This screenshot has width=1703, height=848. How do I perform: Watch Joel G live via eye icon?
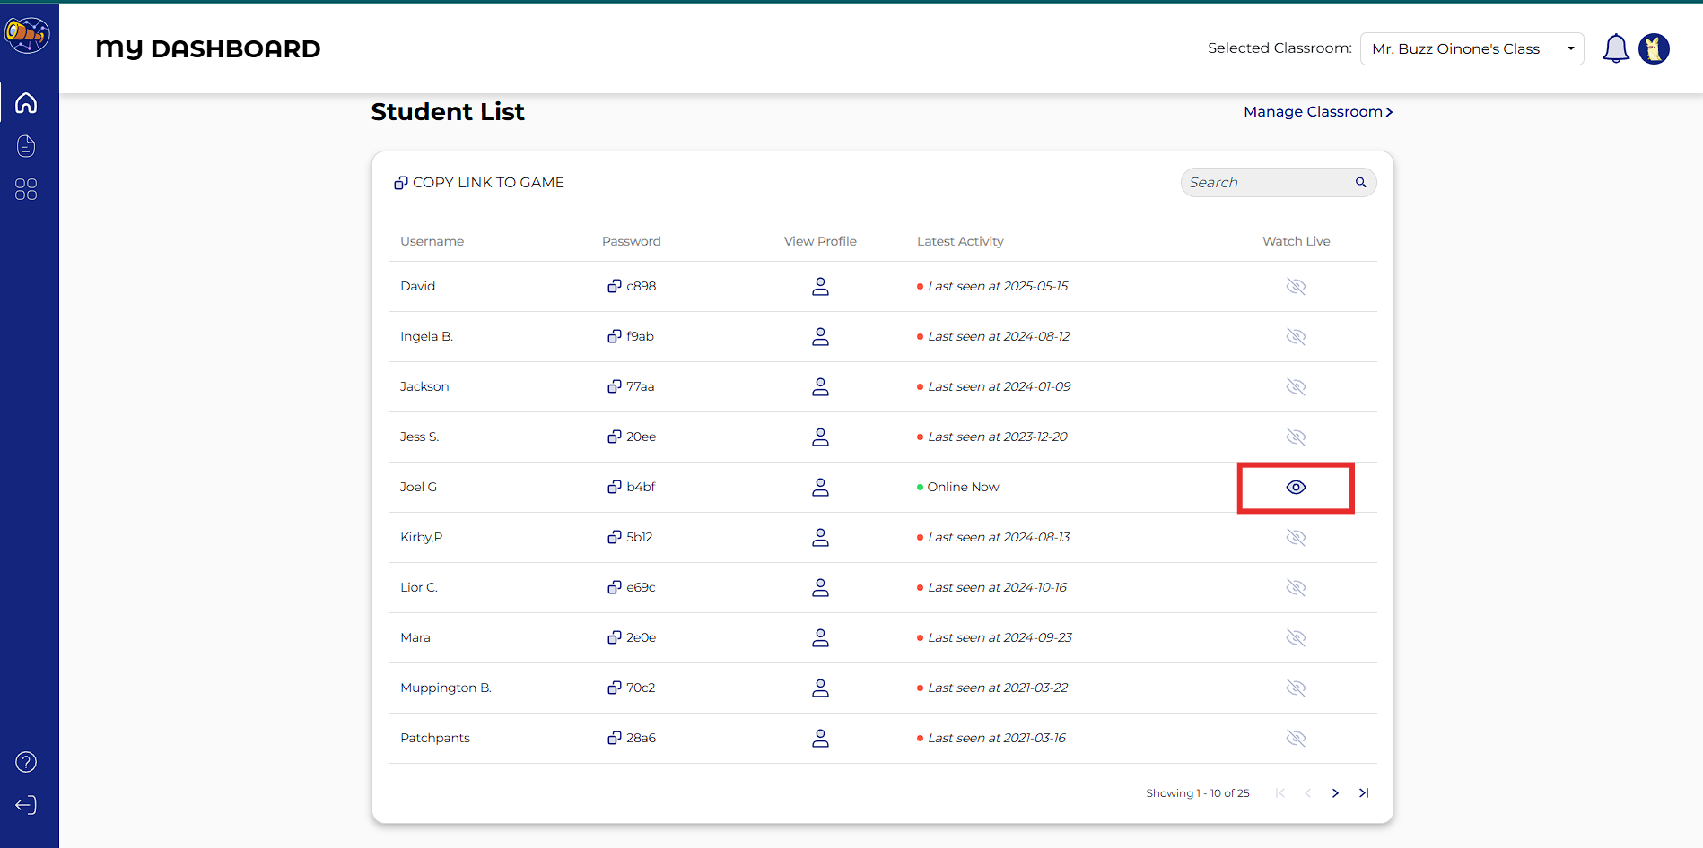click(1296, 487)
